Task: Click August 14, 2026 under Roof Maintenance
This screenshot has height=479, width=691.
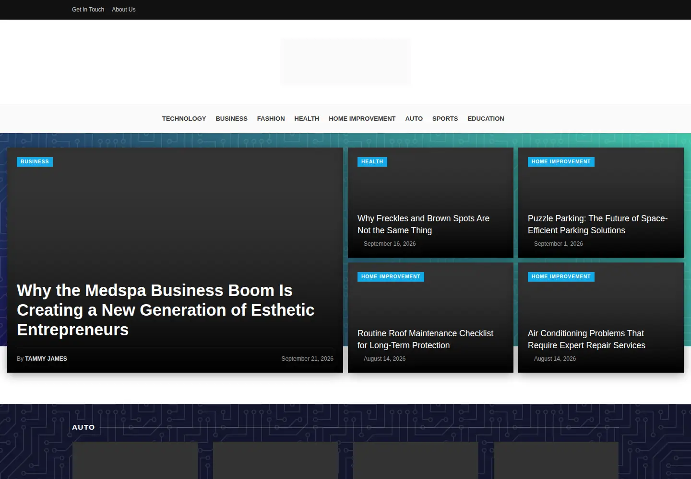Action: 384,359
